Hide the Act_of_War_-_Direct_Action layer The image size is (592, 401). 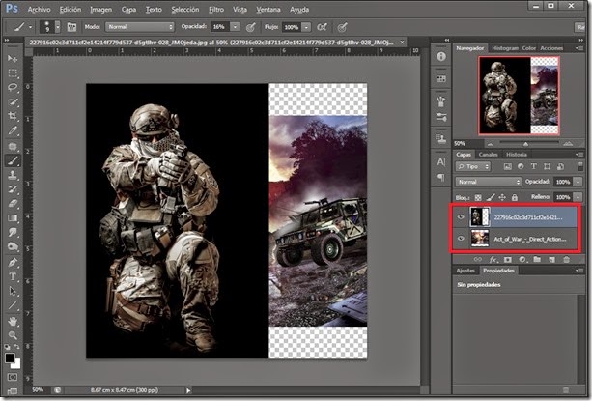coord(461,239)
